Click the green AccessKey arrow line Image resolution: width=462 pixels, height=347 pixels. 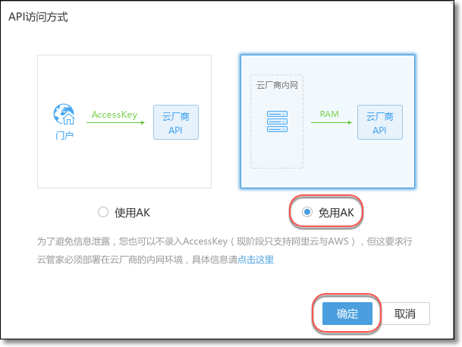pyautogui.click(x=115, y=122)
